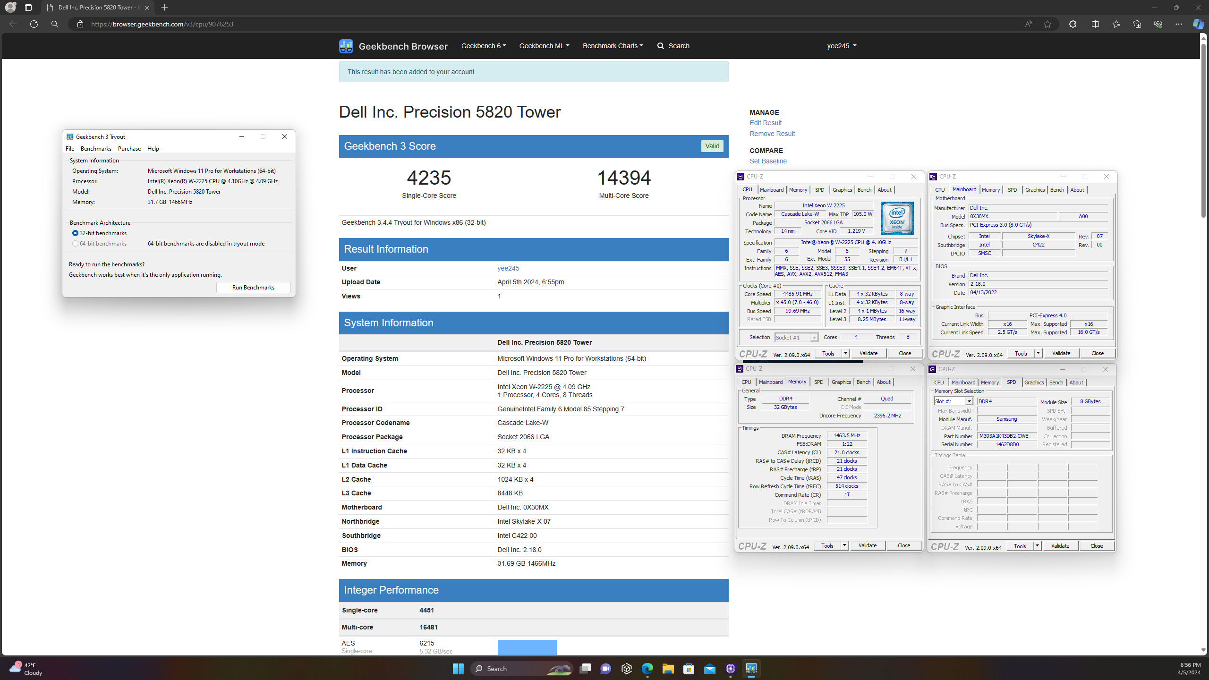The height and width of the screenshot is (680, 1209).
Task: Click the Windows taskbar Search box
Action: pos(521,669)
